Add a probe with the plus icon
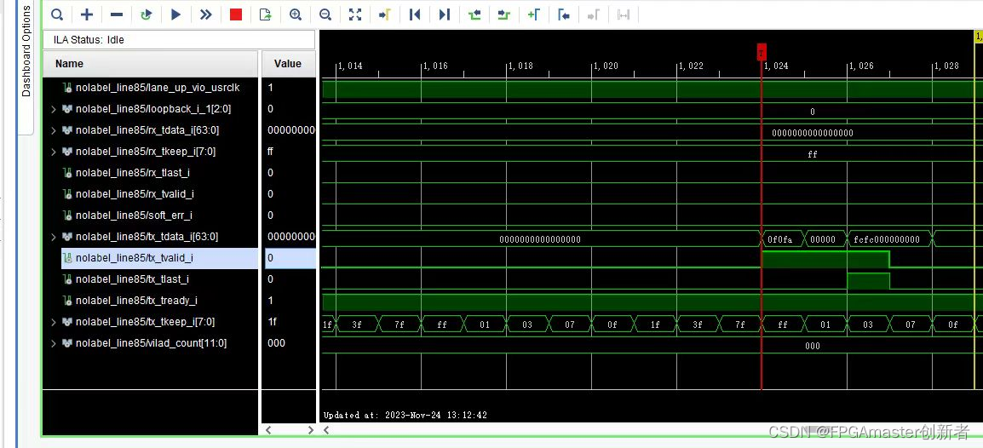This screenshot has width=983, height=448. pyautogui.click(x=87, y=14)
